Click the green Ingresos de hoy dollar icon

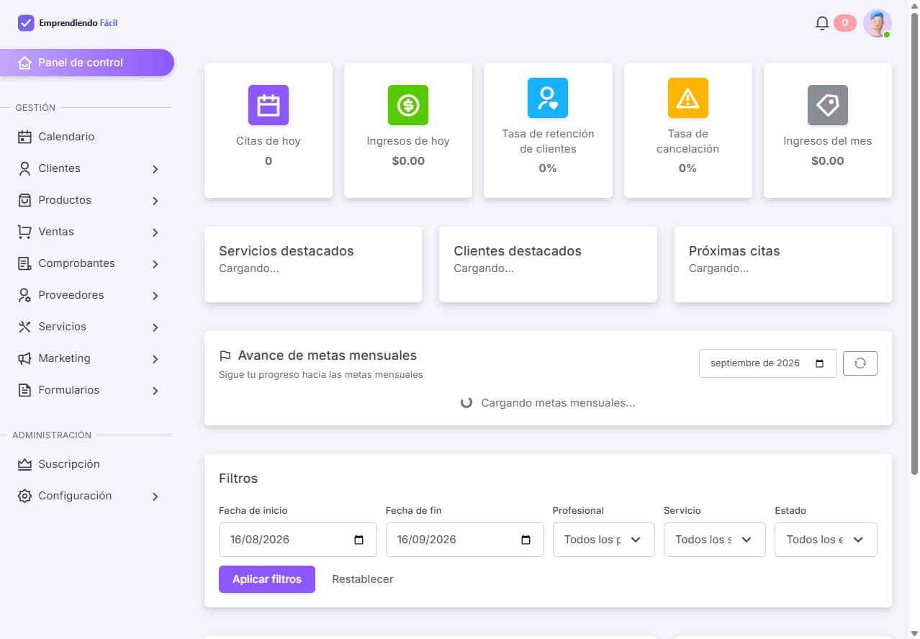(x=408, y=105)
